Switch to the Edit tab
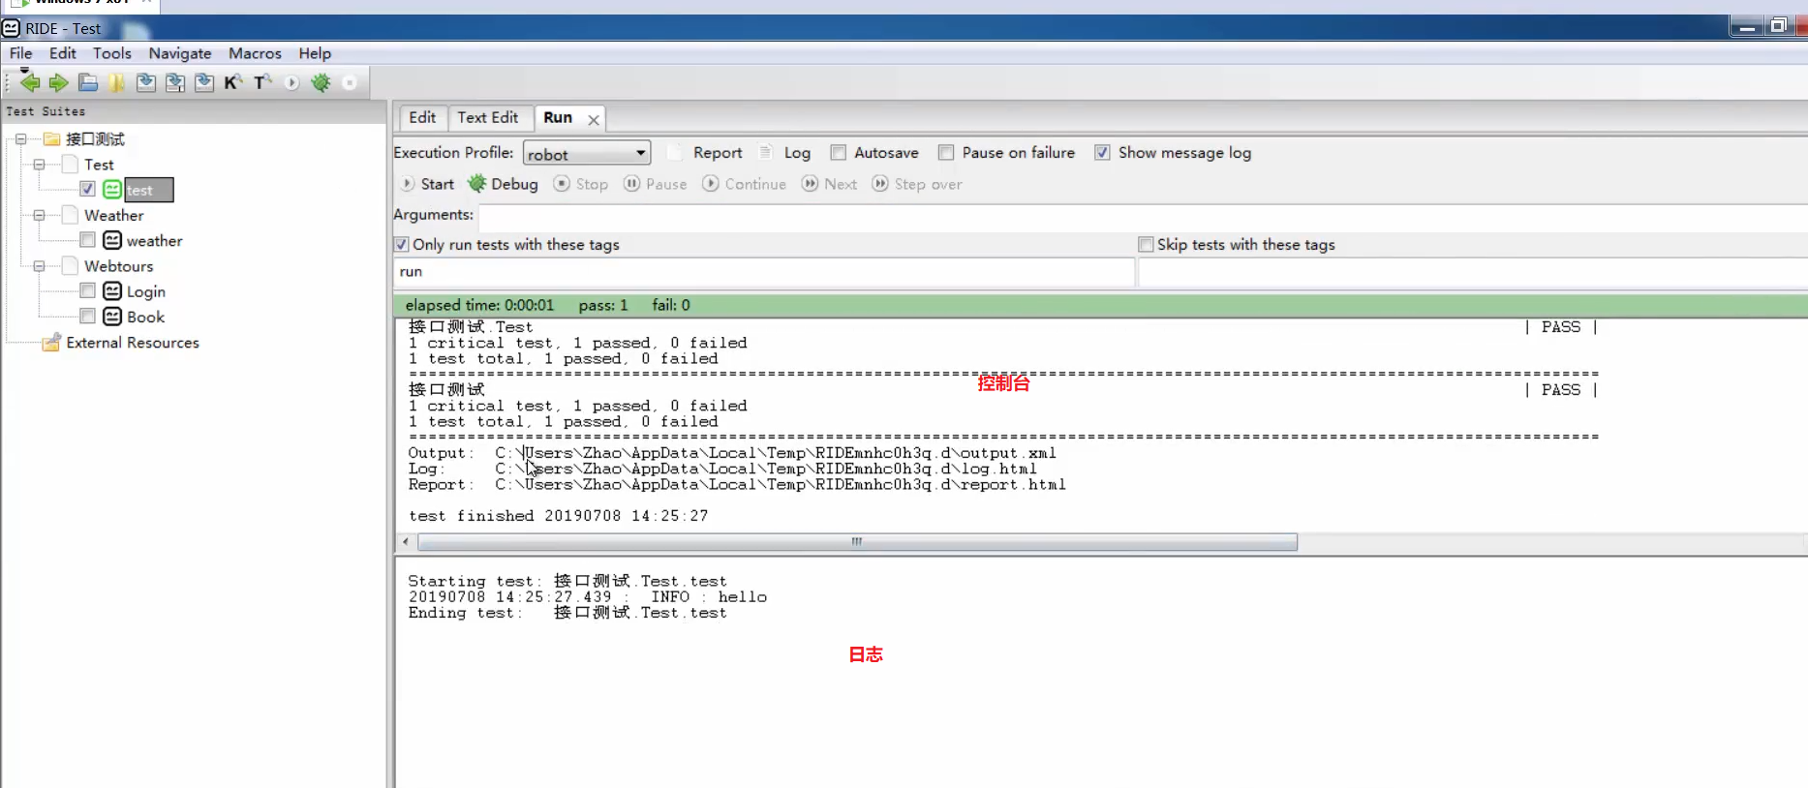This screenshot has width=1808, height=788. point(422,117)
